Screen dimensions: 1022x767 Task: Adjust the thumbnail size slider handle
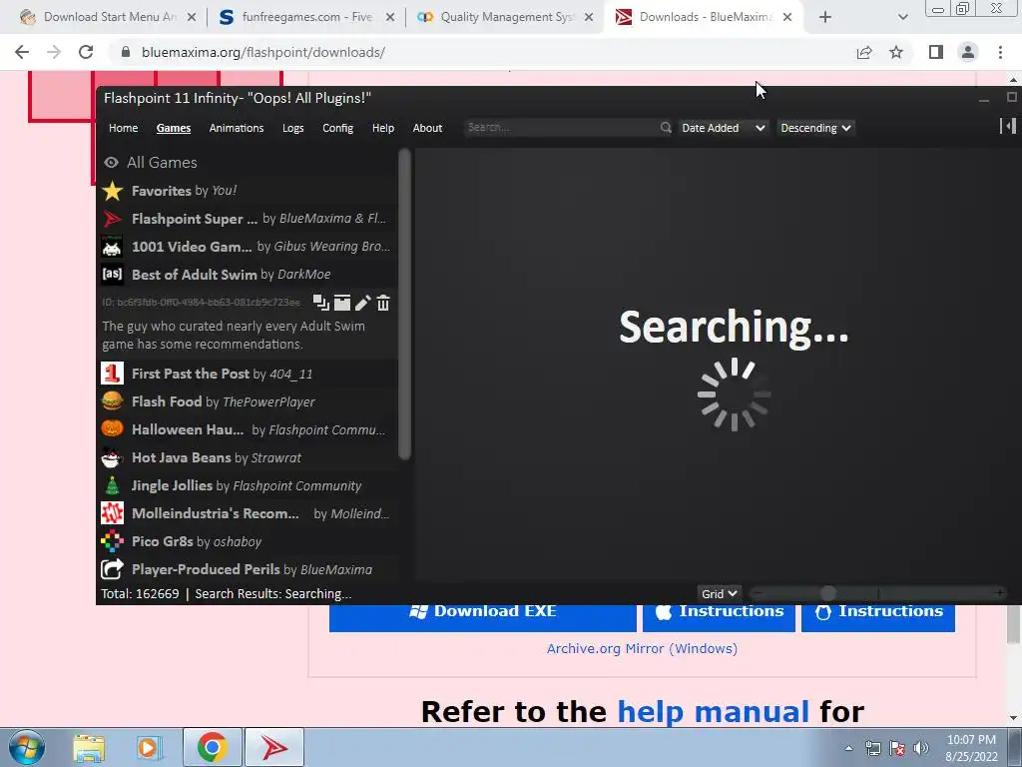(827, 593)
